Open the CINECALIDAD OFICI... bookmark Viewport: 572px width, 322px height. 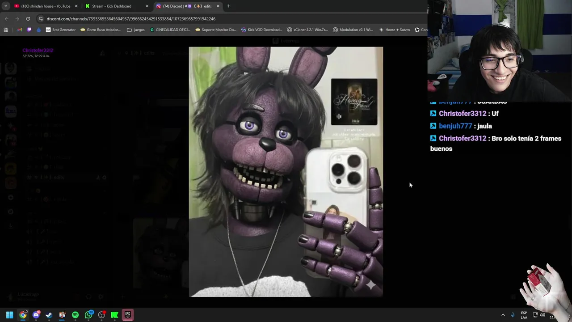pyautogui.click(x=170, y=30)
